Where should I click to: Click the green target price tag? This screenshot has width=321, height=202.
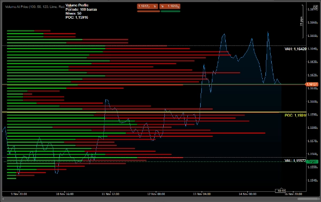tap(312, 161)
